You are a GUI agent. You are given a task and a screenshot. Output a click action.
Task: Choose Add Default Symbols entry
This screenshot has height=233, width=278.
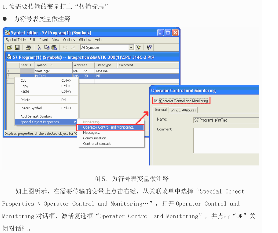pyautogui.click(x=46, y=116)
